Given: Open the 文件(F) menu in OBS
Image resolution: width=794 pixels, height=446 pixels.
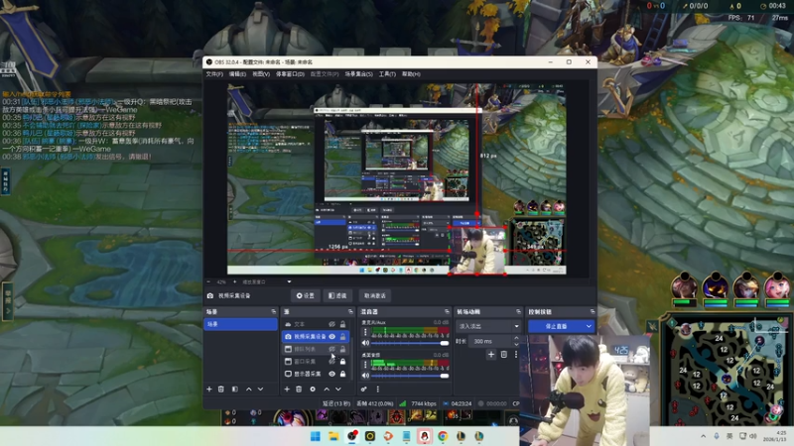Looking at the screenshot, I should [214, 73].
